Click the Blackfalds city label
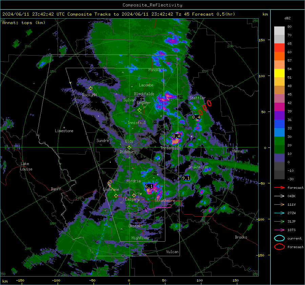The width and height of the screenshot is (305, 285). (144, 94)
